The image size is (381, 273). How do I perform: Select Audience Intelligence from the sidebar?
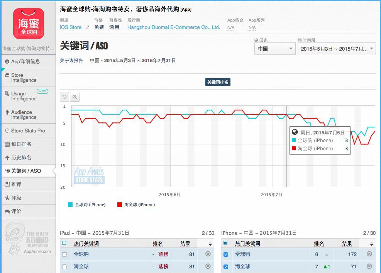click(x=23, y=114)
